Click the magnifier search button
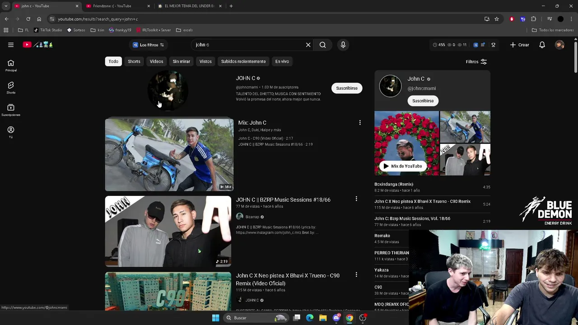This screenshot has height=325, width=578. (x=322, y=45)
